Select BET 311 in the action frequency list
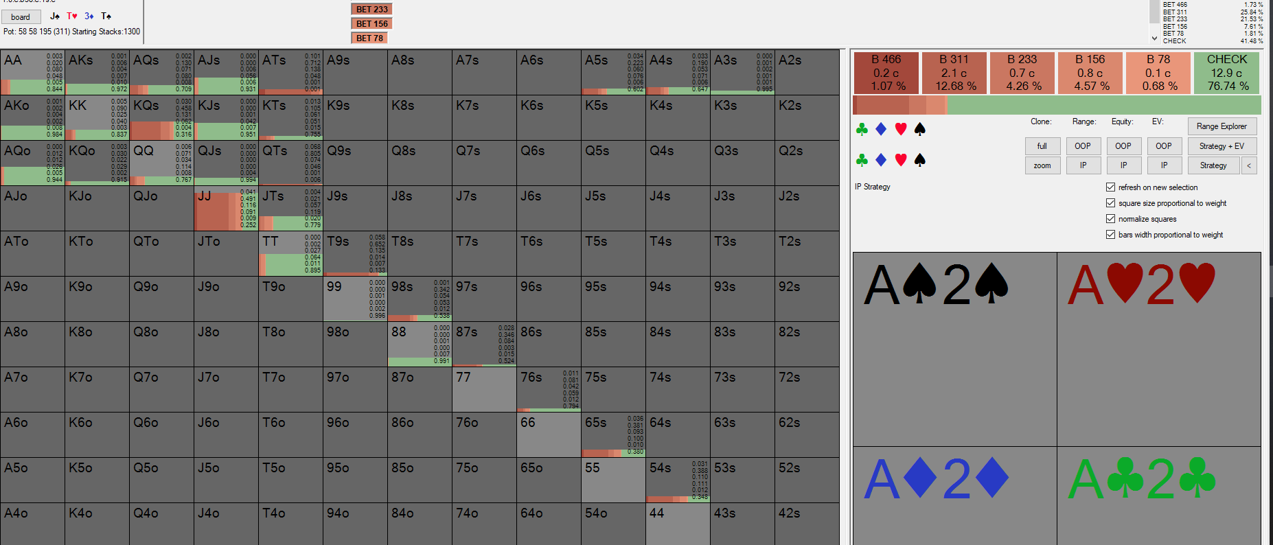1273x545 pixels. click(1213, 12)
